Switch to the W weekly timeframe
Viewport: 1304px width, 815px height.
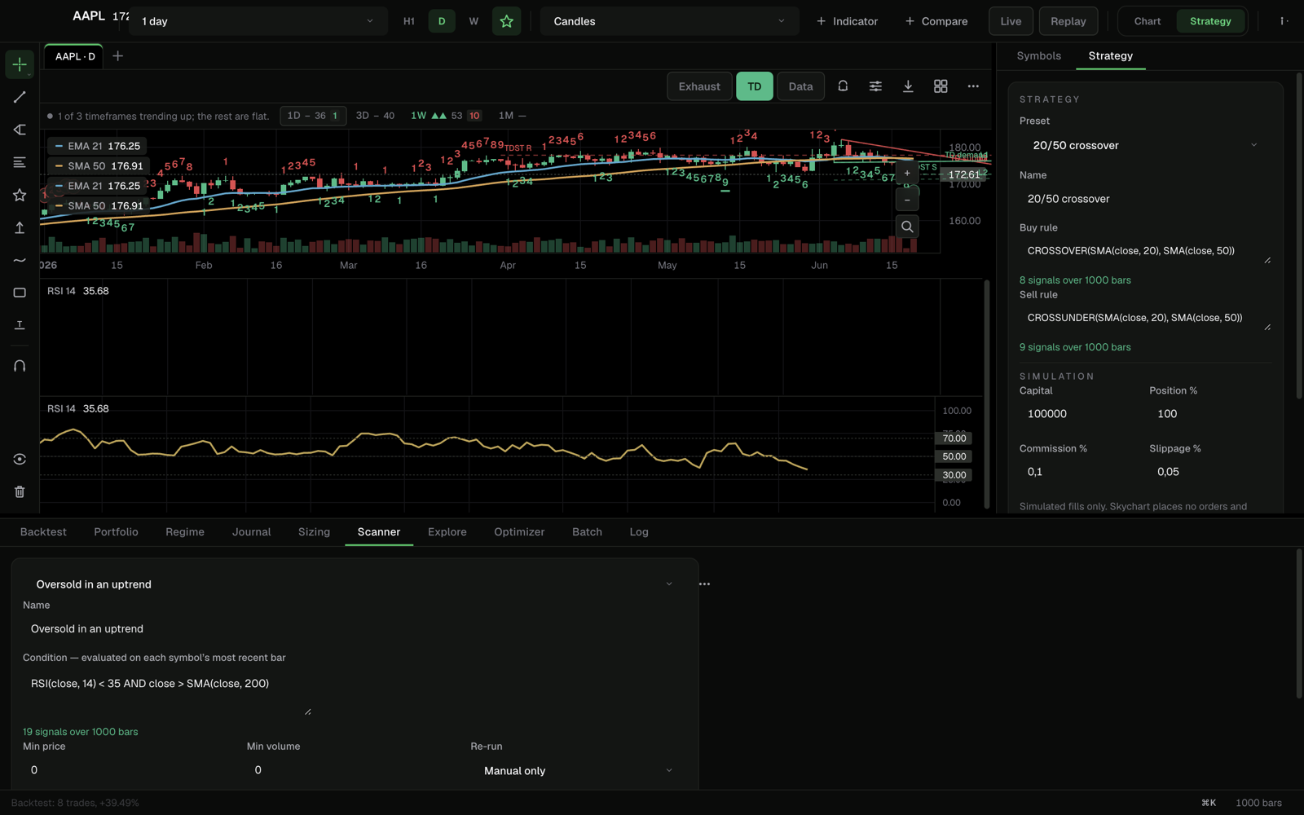[474, 21]
